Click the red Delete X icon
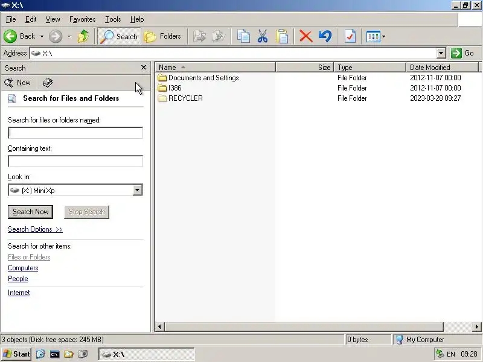This screenshot has width=483, height=362. (305, 36)
